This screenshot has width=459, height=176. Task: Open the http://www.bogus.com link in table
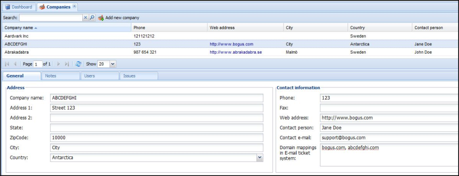(x=231, y=44)
